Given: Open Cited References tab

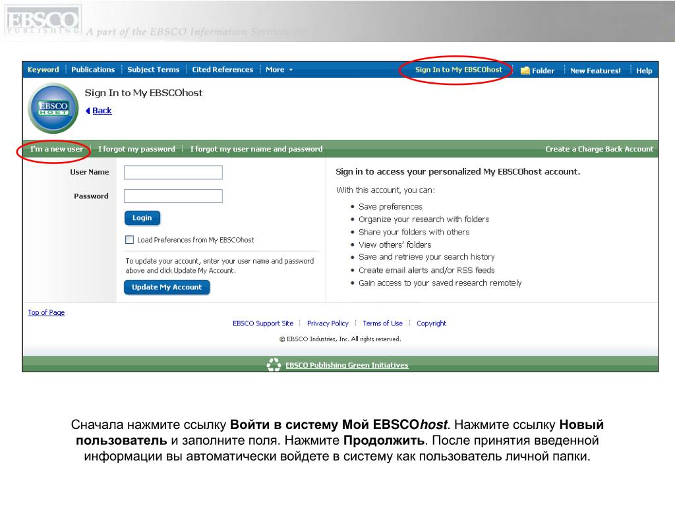Looking at the screenshot, I should pyautogui.click(x=223, y=70).
